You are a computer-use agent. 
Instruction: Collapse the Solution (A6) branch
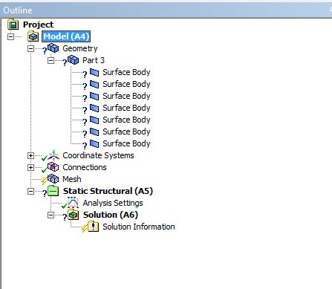click(51, 215)
